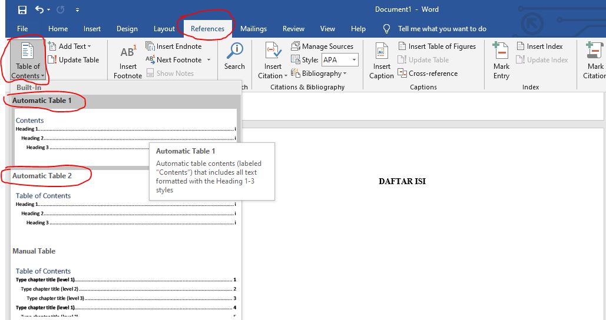Open the Design tab
This screenshot has width=606, height=320.
[127, 29]
